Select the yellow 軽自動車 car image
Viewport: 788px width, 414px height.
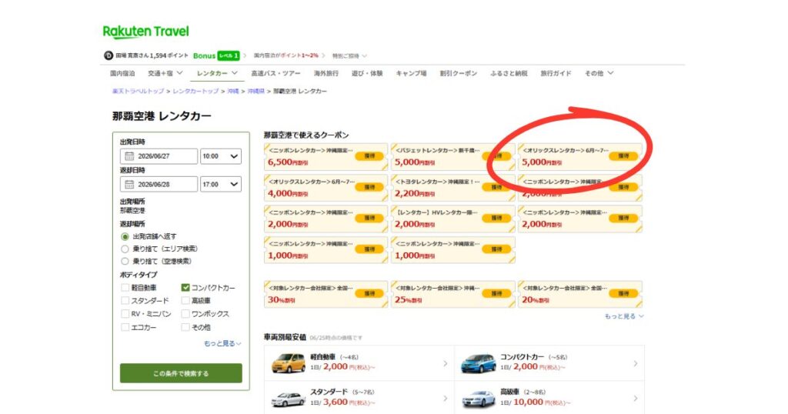pos(288,362)
